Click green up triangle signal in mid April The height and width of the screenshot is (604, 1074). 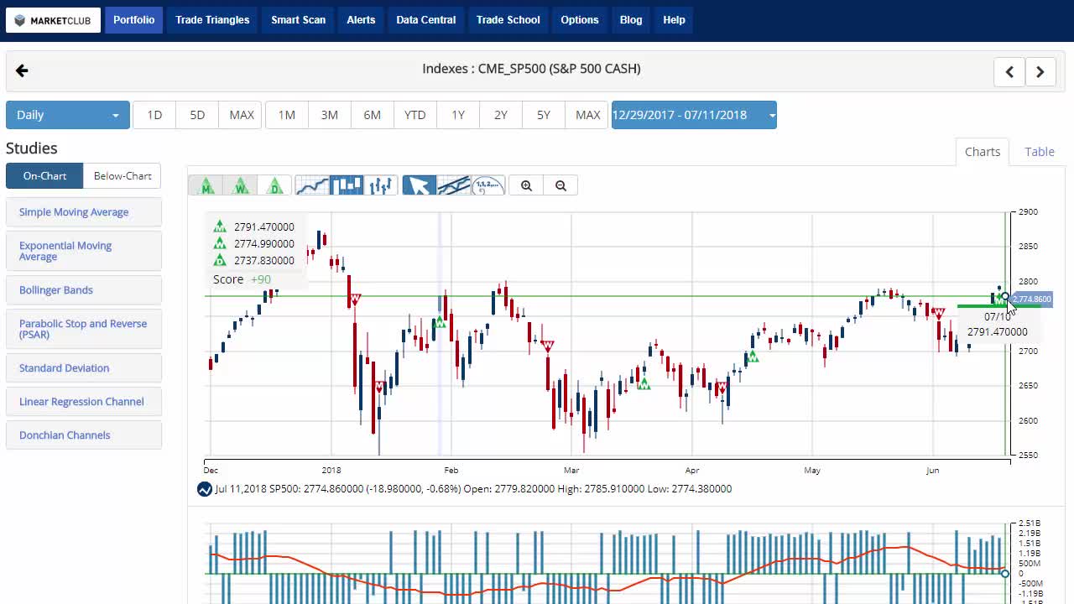click(753, 357)
